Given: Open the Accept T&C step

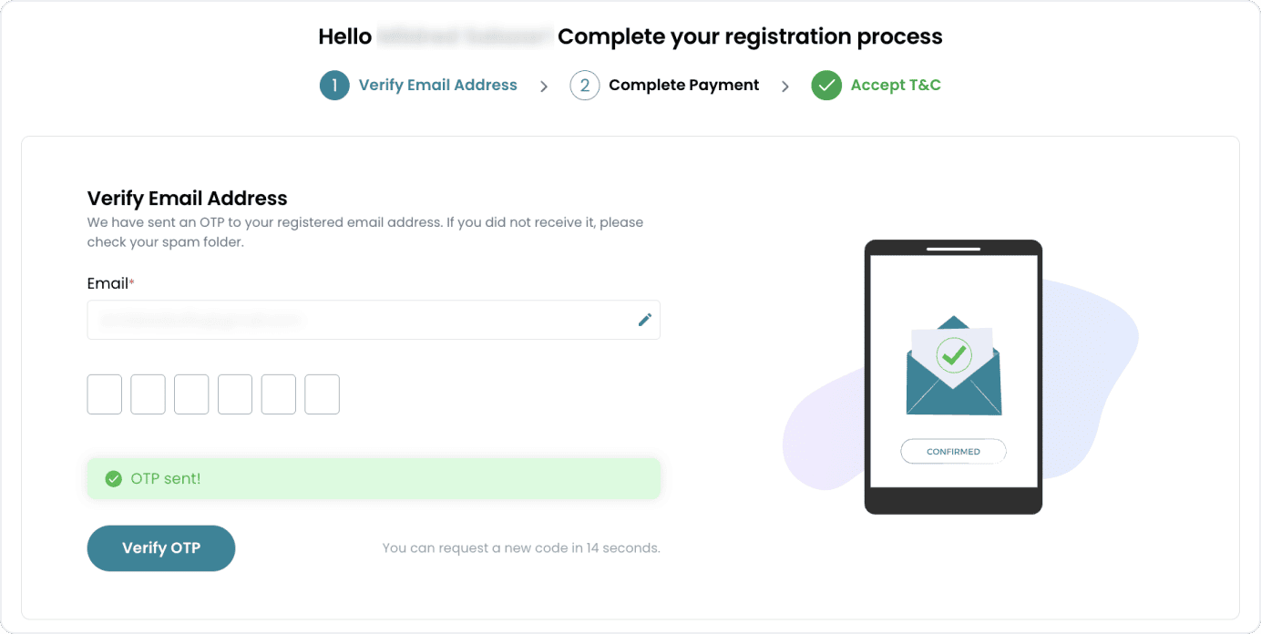Looking at the screenshot, I should [896, 86].
